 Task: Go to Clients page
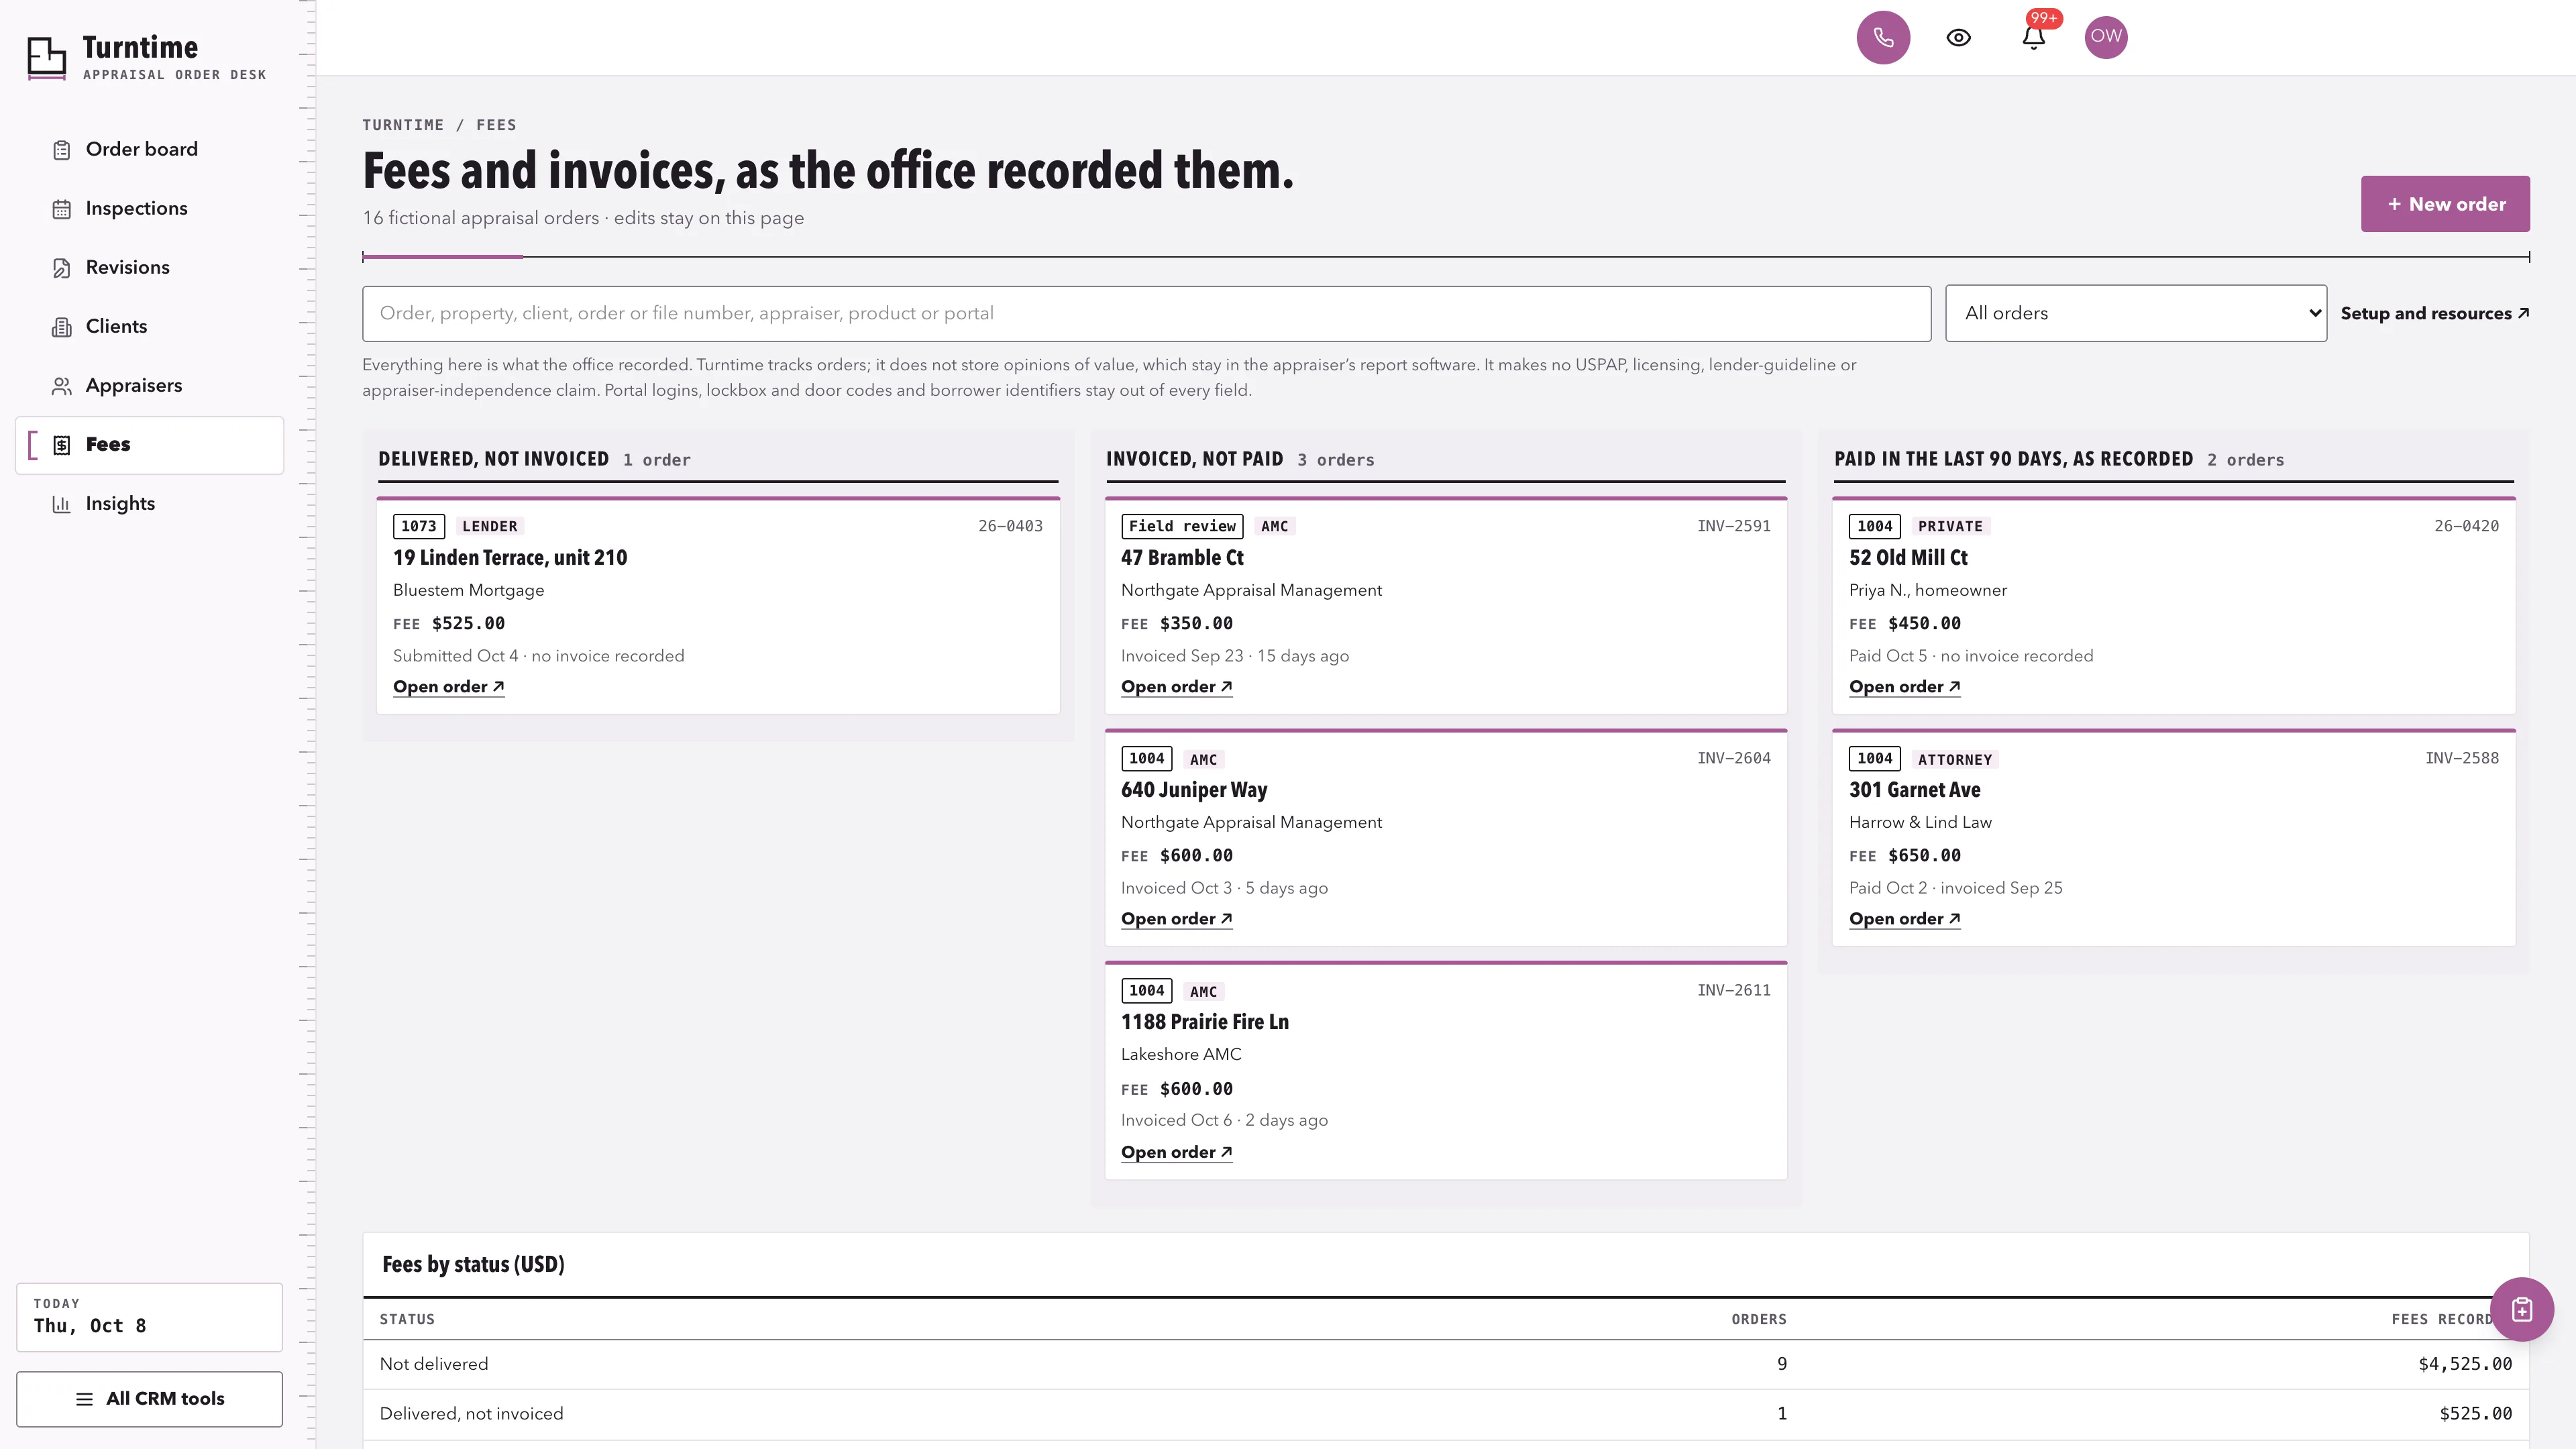(150, 326)
